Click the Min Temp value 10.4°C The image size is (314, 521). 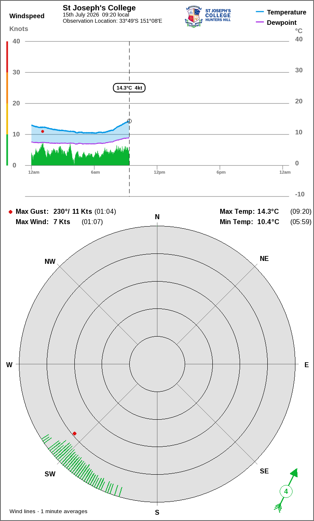(x=268, y=222)
